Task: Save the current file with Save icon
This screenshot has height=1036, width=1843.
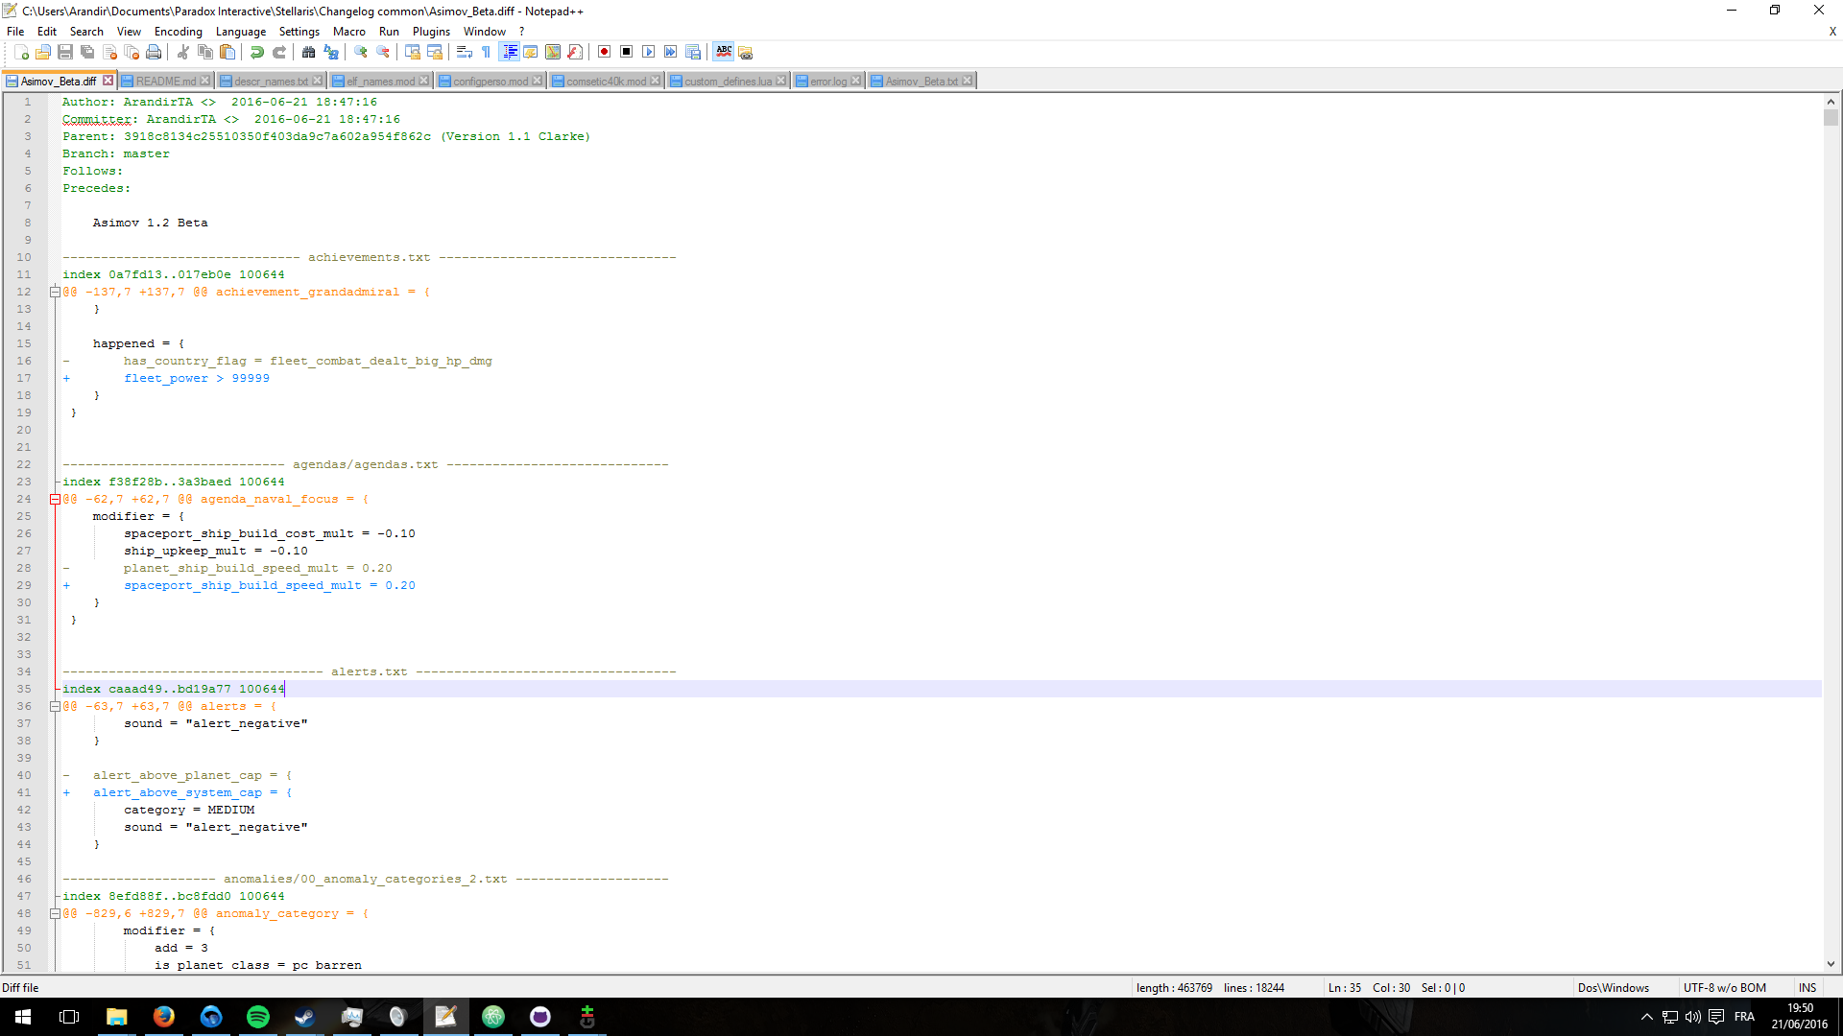Action: point(65,52)
